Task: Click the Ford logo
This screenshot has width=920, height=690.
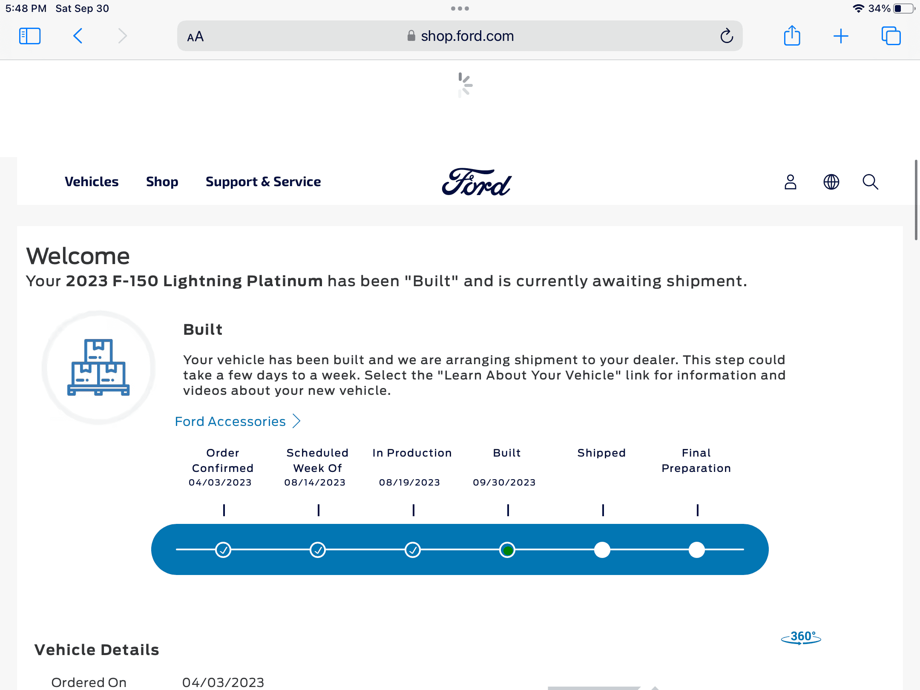Action: pos(477,182)
